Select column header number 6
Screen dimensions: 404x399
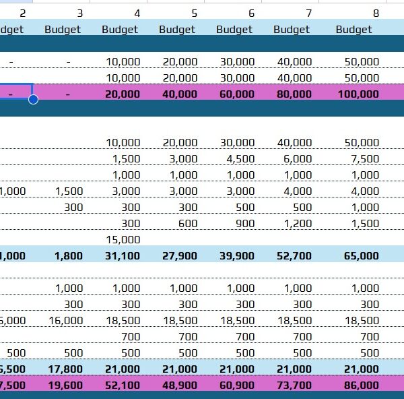click(x=252, y=13)
